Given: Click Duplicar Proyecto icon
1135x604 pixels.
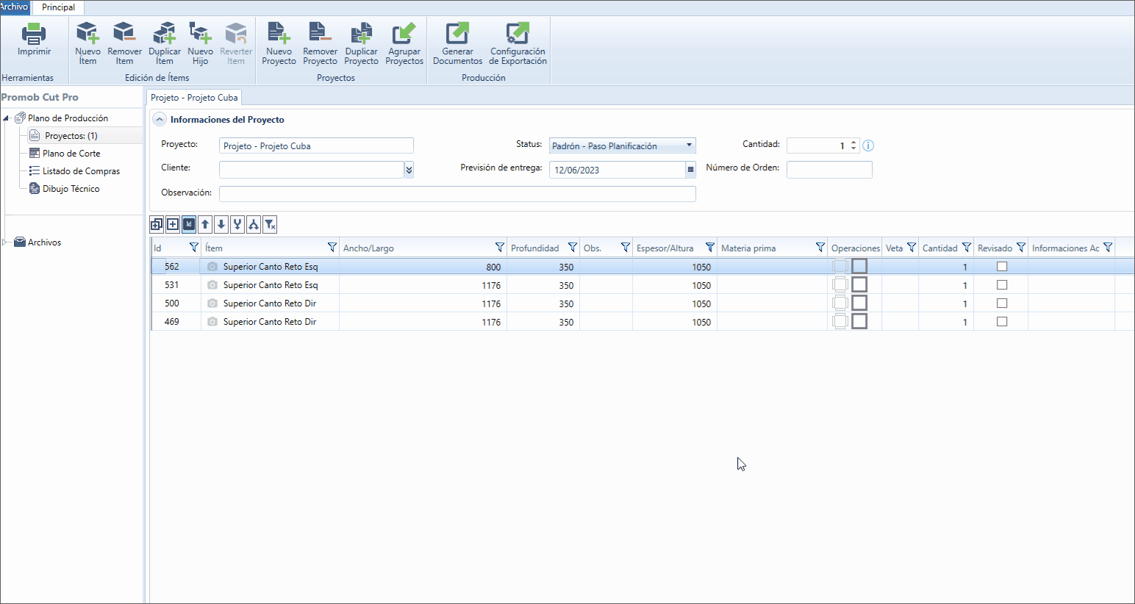Looking at the screenshot, I should tap(361, 33).
